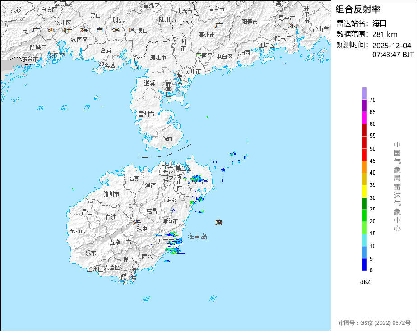Click the 遂溪 map label

(x=149, y=83)
